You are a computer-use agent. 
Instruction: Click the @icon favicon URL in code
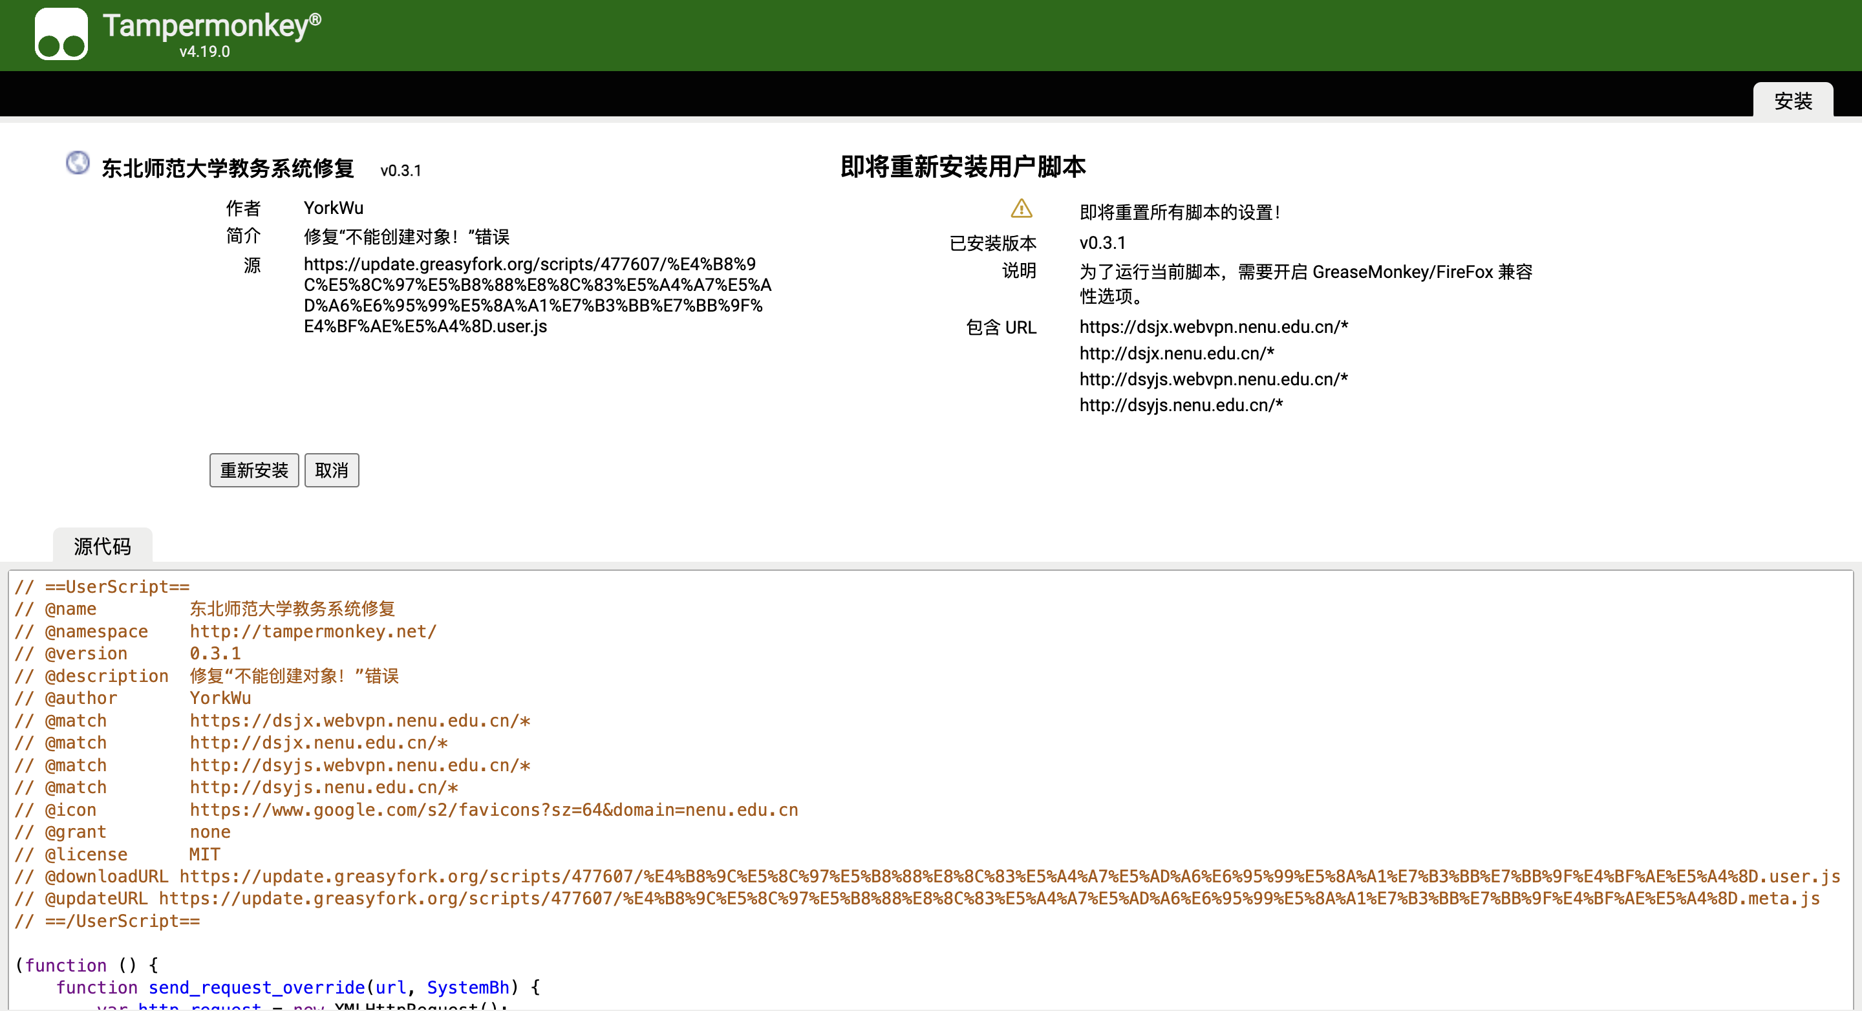click(494, 809)
